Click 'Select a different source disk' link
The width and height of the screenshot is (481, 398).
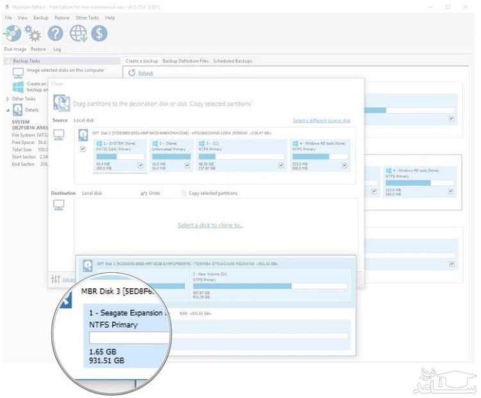[321, 121]
